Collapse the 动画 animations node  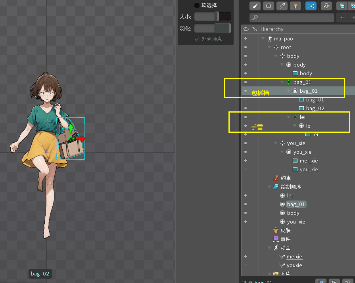pyautogui.click(x=269, y=248)
